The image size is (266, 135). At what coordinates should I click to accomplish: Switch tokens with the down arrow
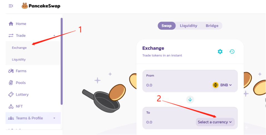coord(190,100)
